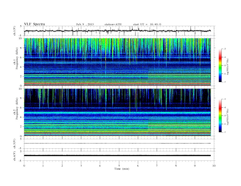Click the ch.1 voltage waveform trace

(x=117, y=31)
